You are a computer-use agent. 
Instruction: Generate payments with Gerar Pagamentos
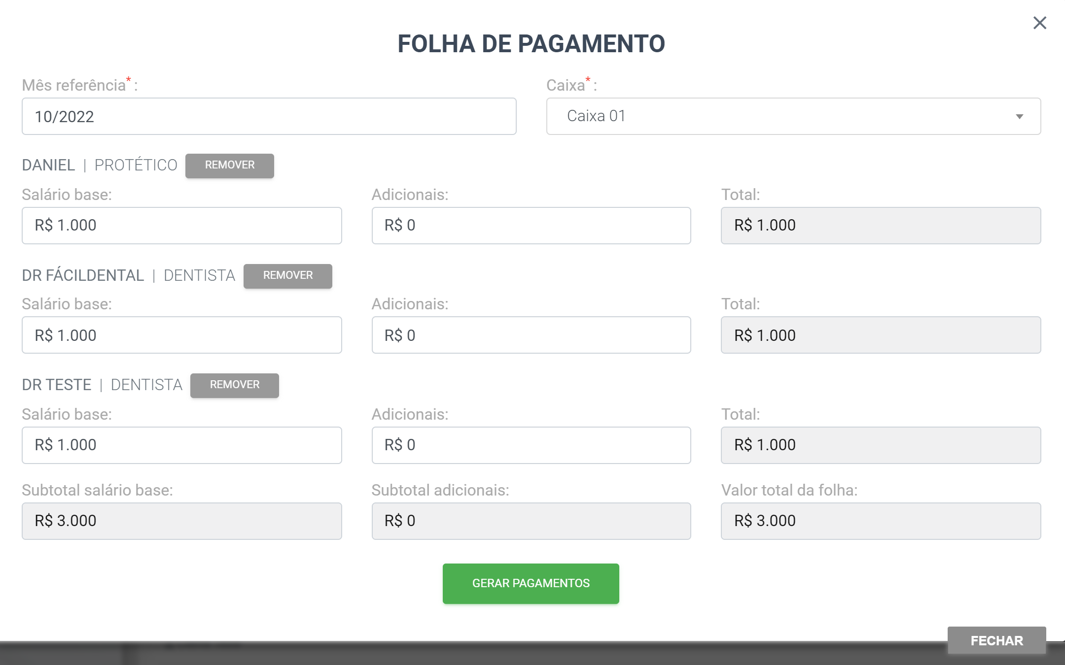[531, 584]
